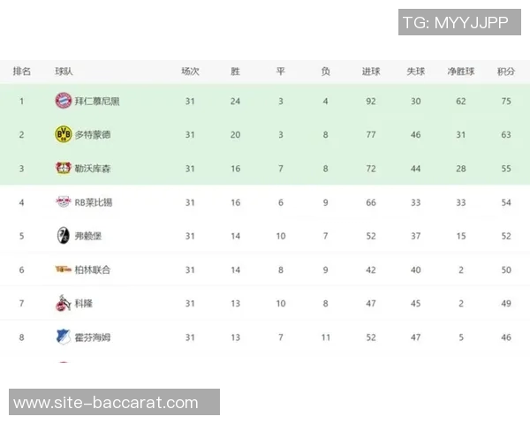The height and width of the screenshot is (424, 530).
Task: Open team name 拜仁慕尼黑
Action: (x=97, y=101)
